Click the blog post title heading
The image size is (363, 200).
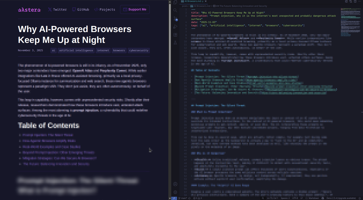pos(75,34)
